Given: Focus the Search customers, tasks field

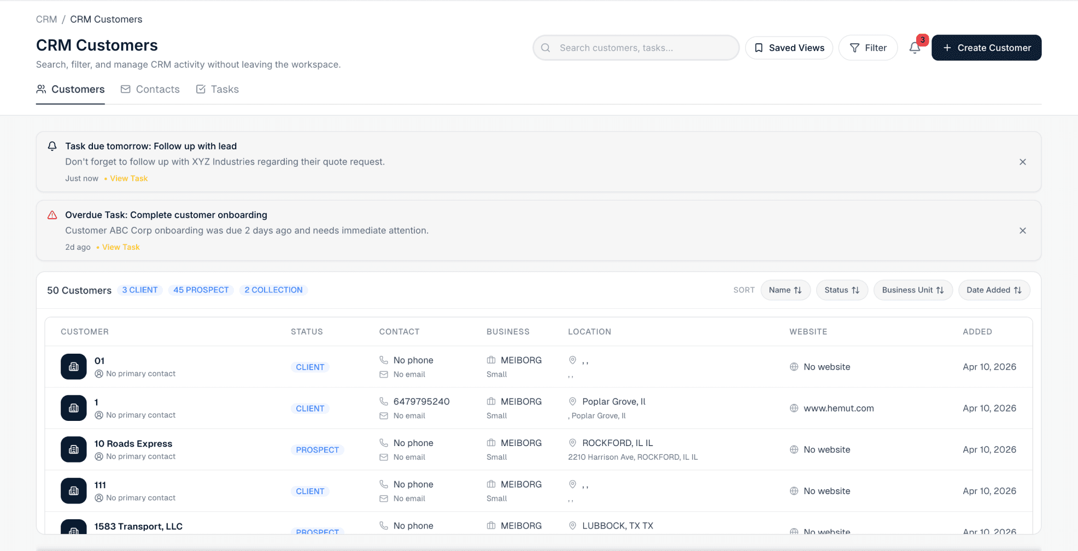Looking at the screenshot, I should pyautogui.click(x=636, y=48).
